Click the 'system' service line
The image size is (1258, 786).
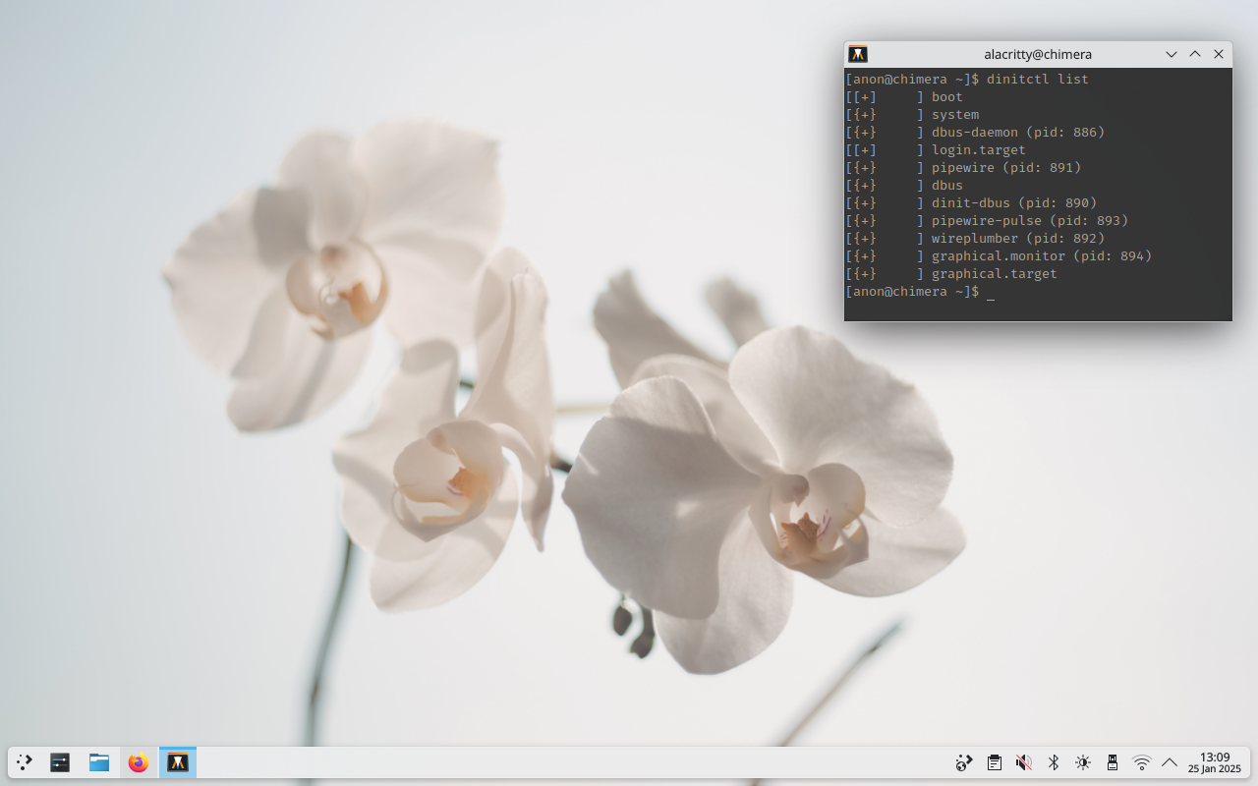tap(912, 114)
